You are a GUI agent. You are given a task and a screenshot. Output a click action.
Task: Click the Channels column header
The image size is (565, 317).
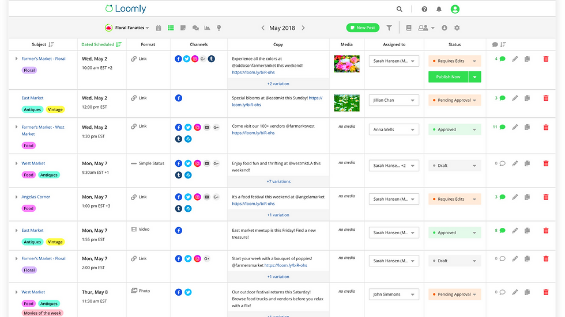click(198, 44)
